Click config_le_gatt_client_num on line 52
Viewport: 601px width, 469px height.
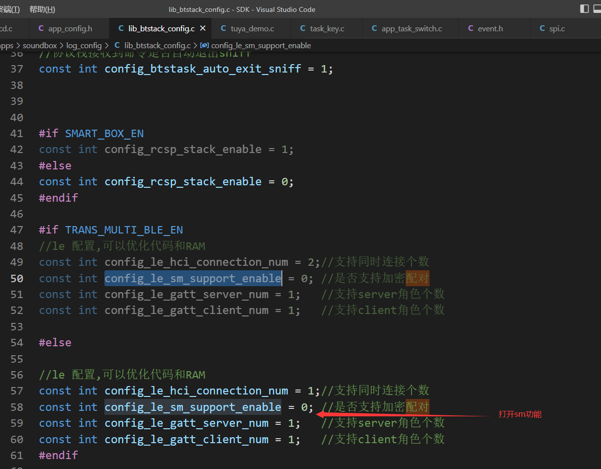tap(186, 310)
